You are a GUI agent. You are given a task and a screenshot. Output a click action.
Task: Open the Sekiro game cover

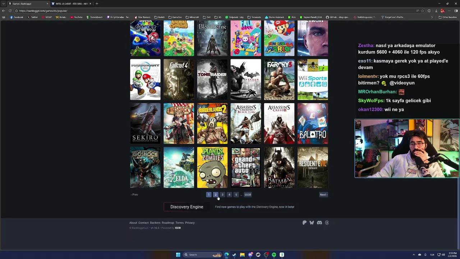coord(145,123)
